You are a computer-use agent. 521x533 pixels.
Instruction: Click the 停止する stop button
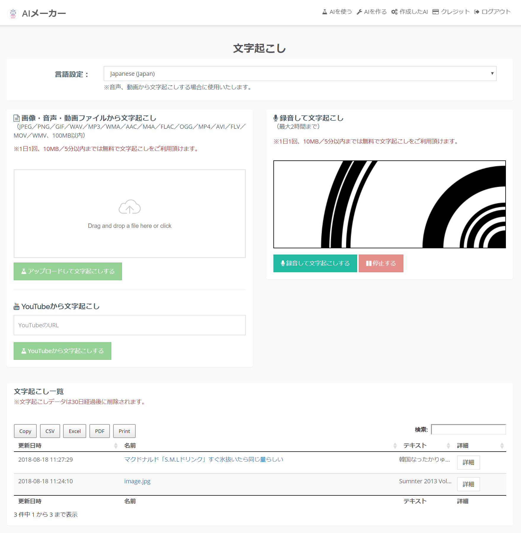tap(381, 263)
